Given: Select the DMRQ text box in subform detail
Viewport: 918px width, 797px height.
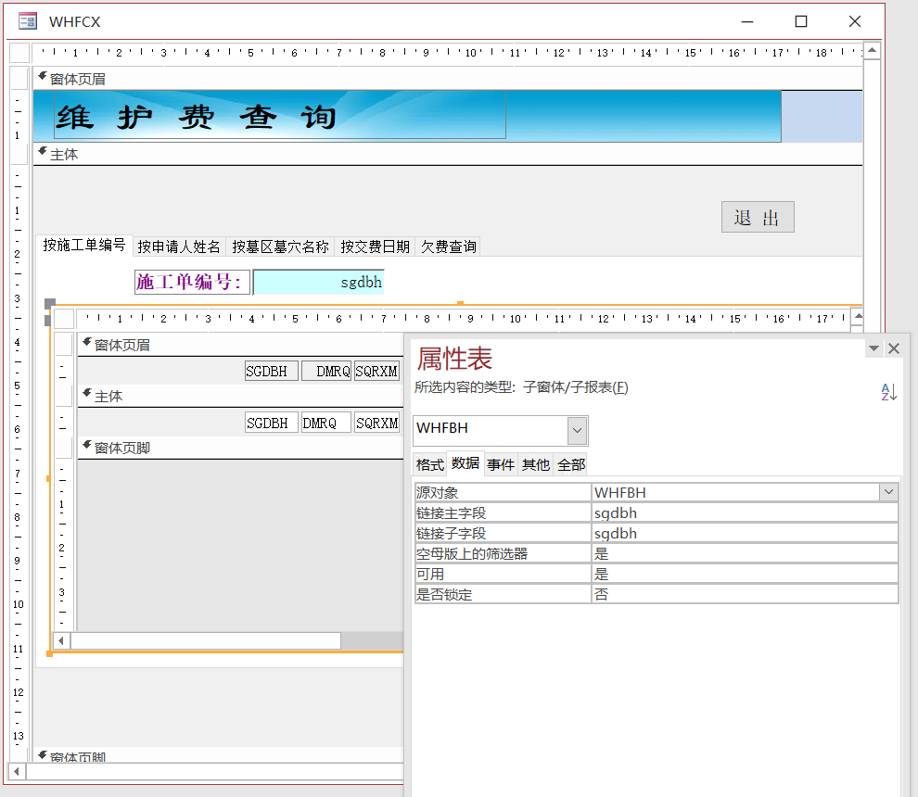Looking at the screenshot, I should 326,423.
